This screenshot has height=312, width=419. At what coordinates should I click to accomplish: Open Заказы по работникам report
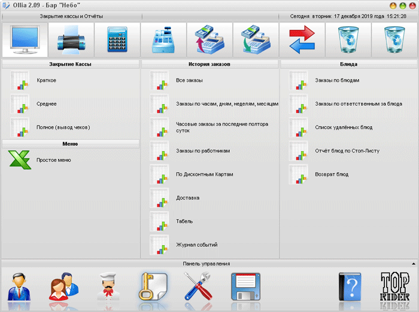point(203,151)
